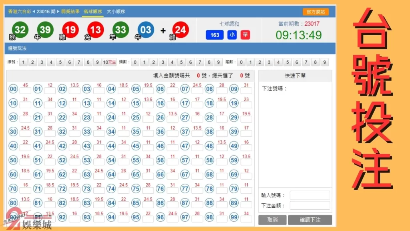Select the red 19 rooster ball
The image size is (410, 231).
(70, 30)
